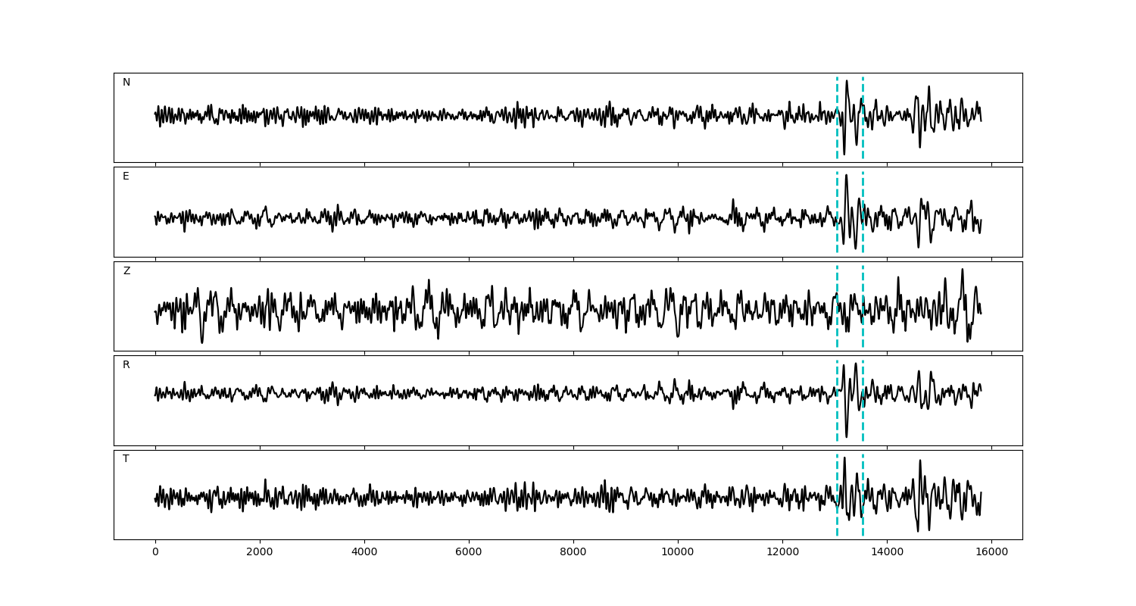Click the 16000 x-axis tick label

991,552
